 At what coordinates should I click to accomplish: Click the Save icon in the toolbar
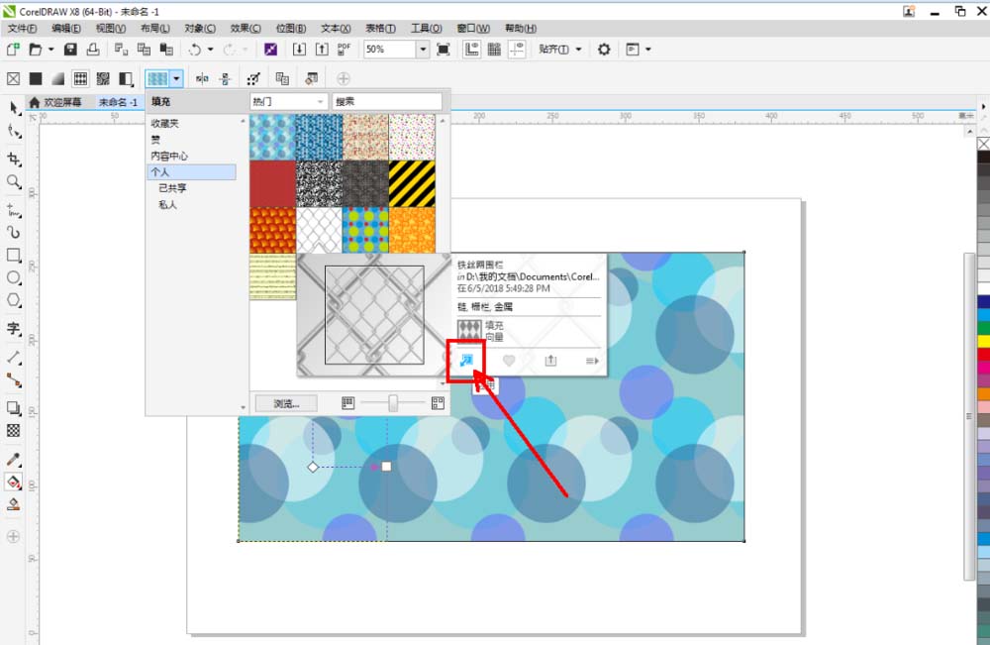70,49
